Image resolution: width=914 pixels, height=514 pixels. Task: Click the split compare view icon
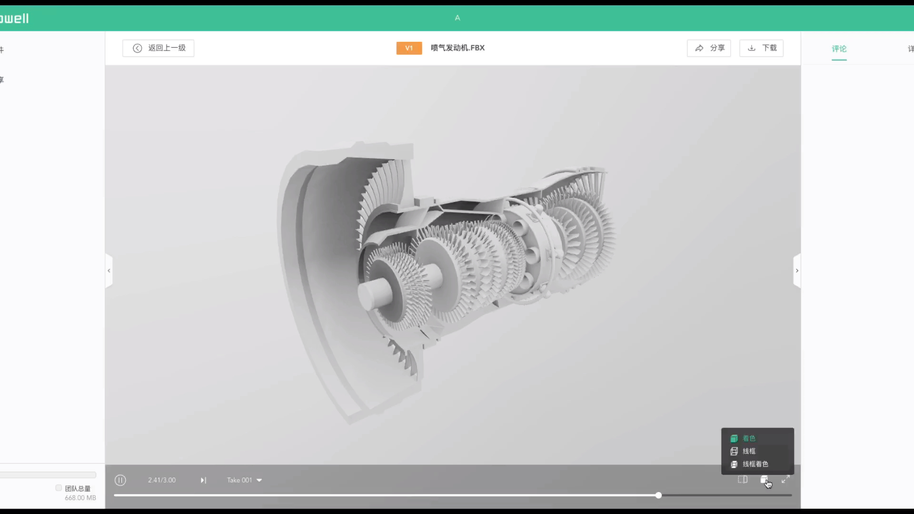tap(743, 480)
